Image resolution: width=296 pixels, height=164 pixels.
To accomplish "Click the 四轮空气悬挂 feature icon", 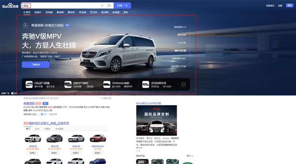I will coord(68,84).
